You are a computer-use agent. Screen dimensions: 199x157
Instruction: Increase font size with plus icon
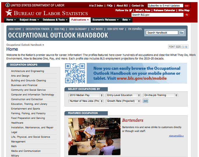coord(186,47)
